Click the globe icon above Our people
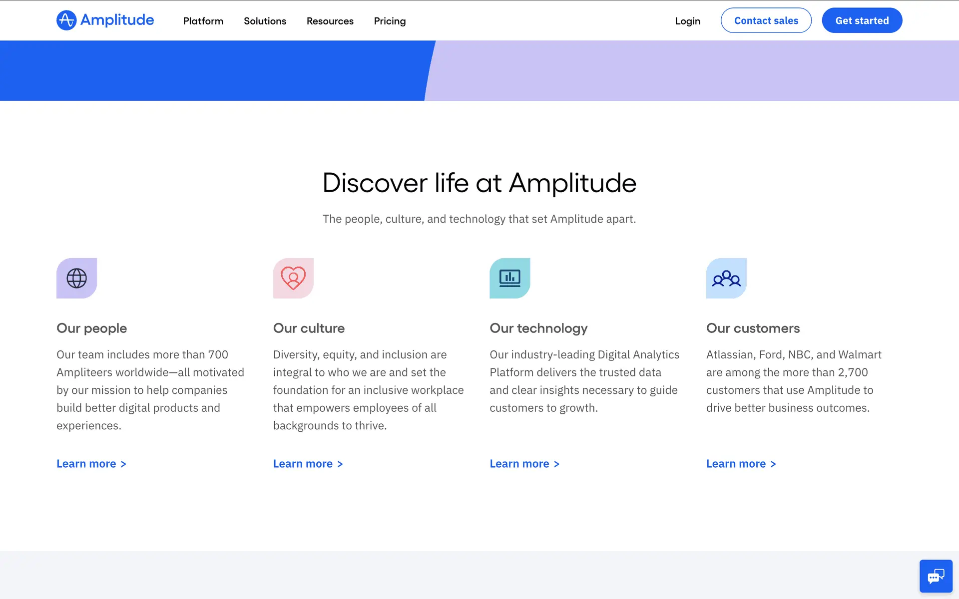The height and width of the screenshot is (599, 959). pos(76,278)
